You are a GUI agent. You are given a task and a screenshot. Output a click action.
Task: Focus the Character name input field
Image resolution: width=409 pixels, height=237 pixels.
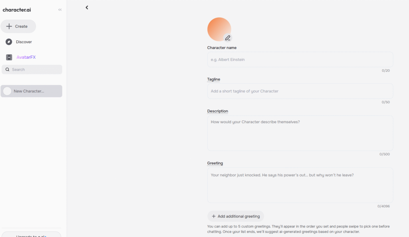tap(300, 60)
